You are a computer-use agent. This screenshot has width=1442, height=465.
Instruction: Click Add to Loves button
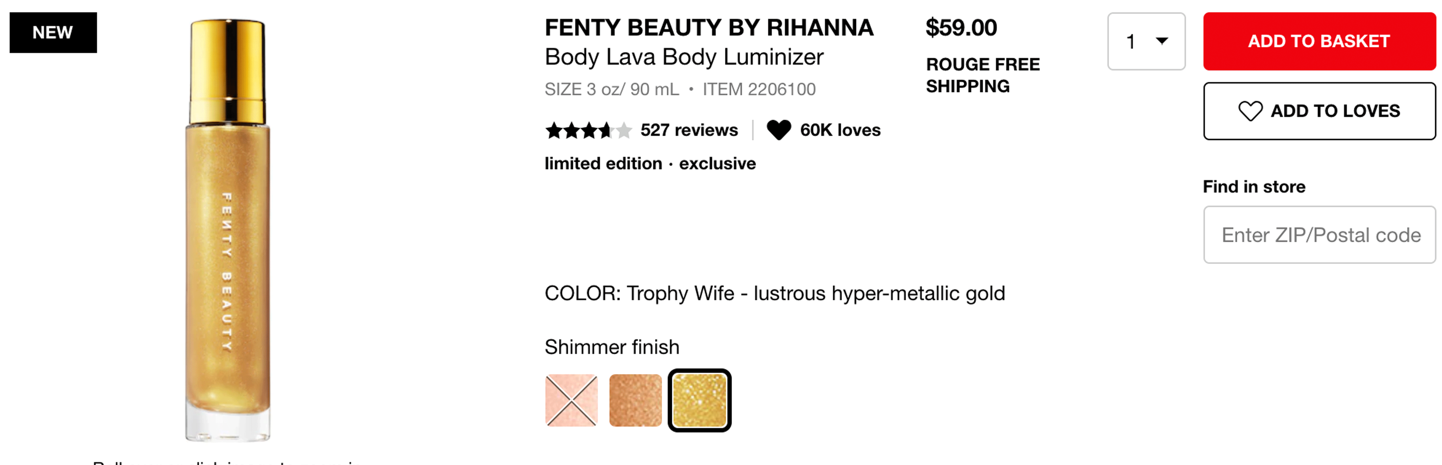[x=1319, y=111]
